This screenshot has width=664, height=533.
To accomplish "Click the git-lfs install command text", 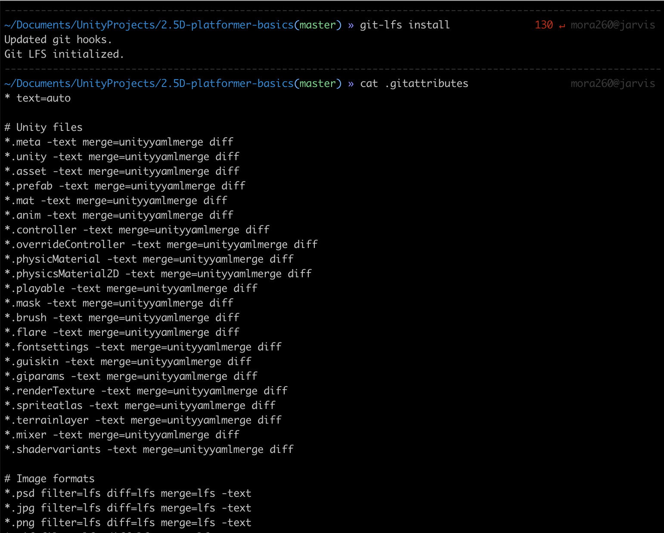I will click(x=405, y=25).
